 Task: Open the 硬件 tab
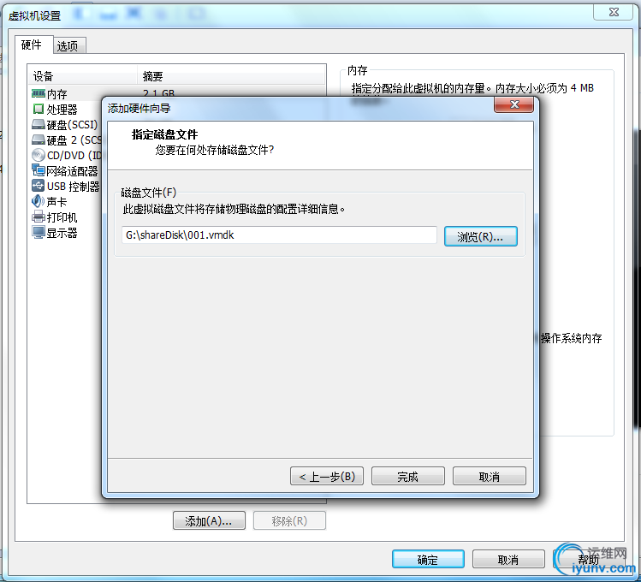[32, 45]
